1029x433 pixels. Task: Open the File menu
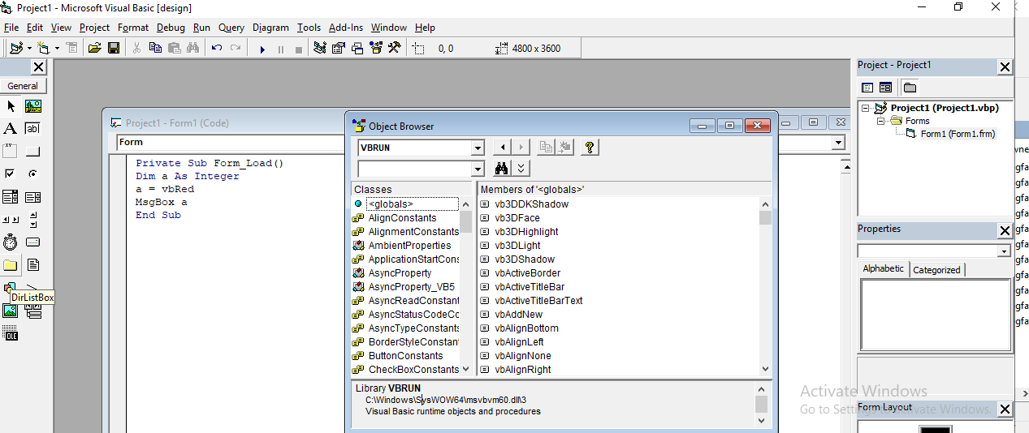pyautogui.click(x=11, y=28)
